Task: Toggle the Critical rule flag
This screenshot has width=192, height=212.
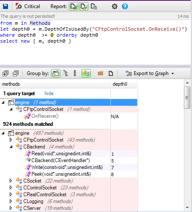Action: point(28,6)
